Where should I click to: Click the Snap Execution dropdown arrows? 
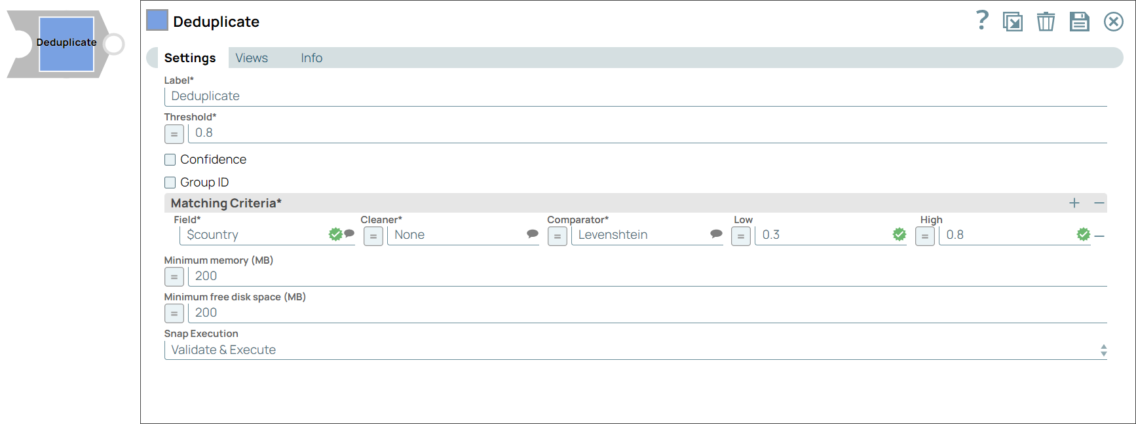pyautogui.click(x=1103, y=351)
